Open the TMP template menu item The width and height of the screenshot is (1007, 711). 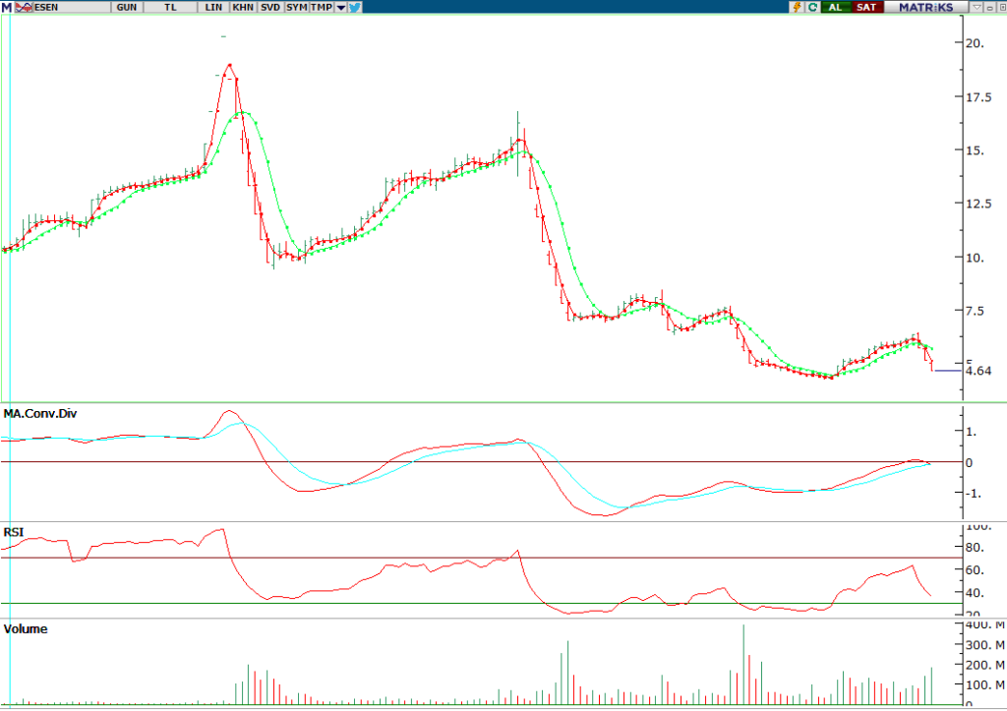pos(321,7)
